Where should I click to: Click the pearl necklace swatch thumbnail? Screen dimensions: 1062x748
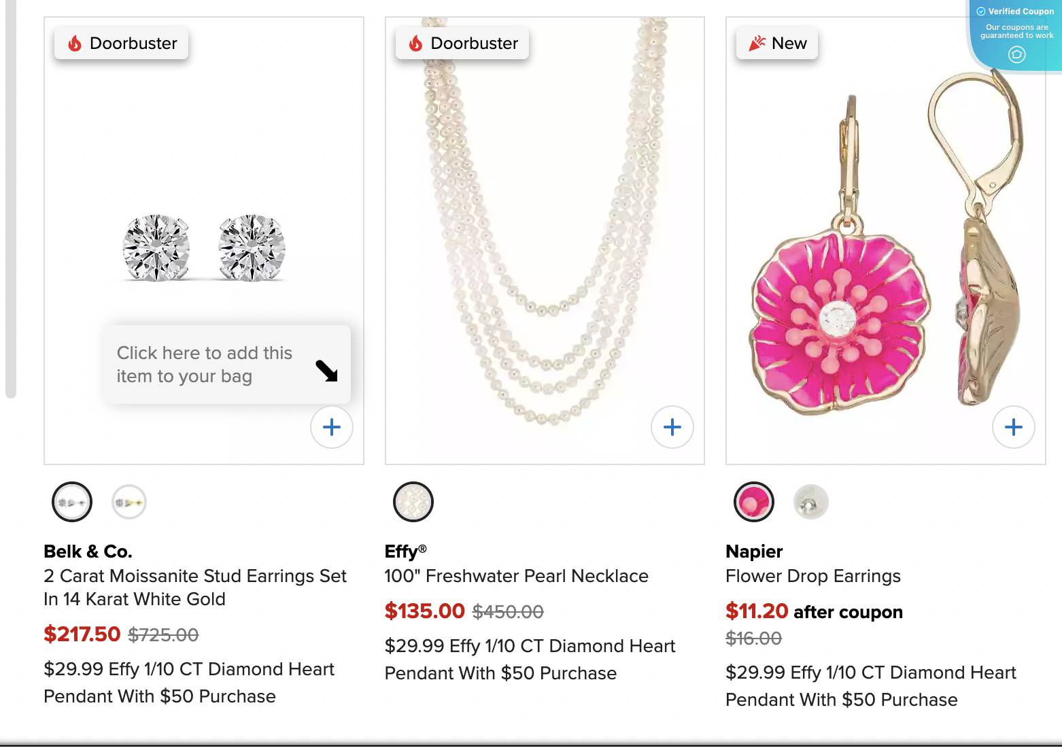413,501
